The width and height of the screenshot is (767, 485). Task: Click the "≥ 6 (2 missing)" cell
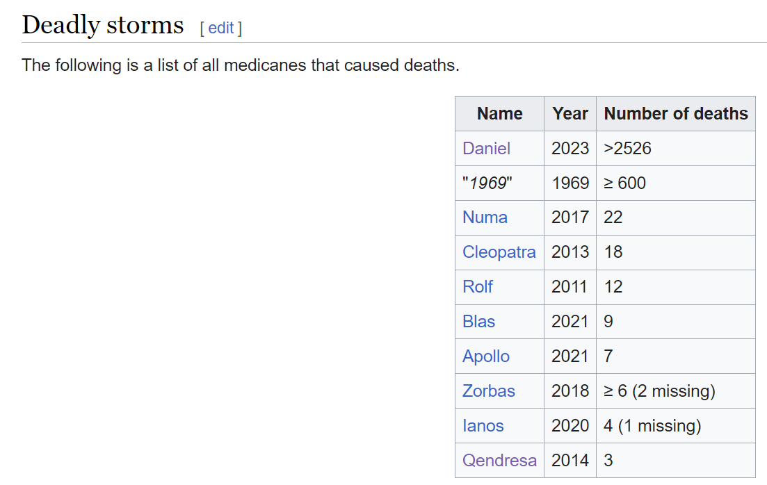point(659,391)
